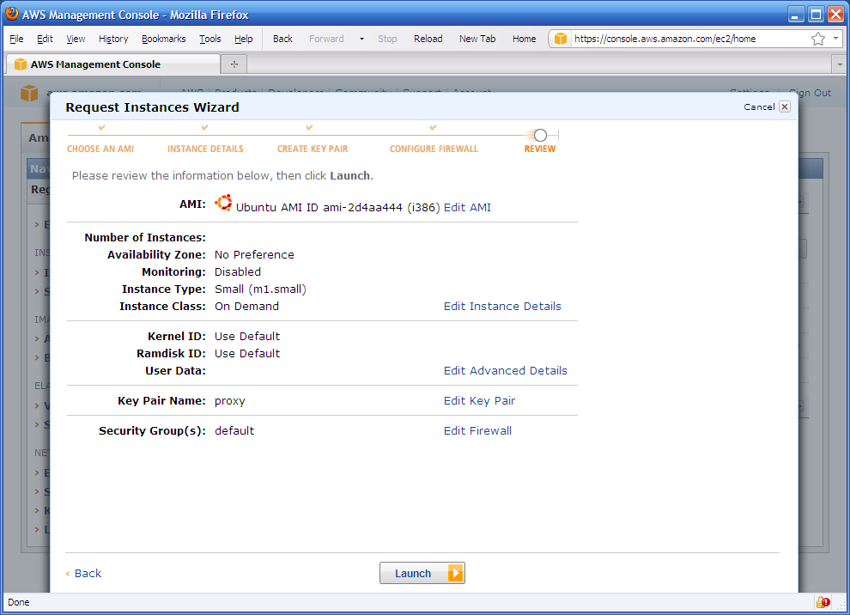Cancel the Request Instances Wizard
The width and height of the screenshot is (850, 615).
tap(759, 107)
